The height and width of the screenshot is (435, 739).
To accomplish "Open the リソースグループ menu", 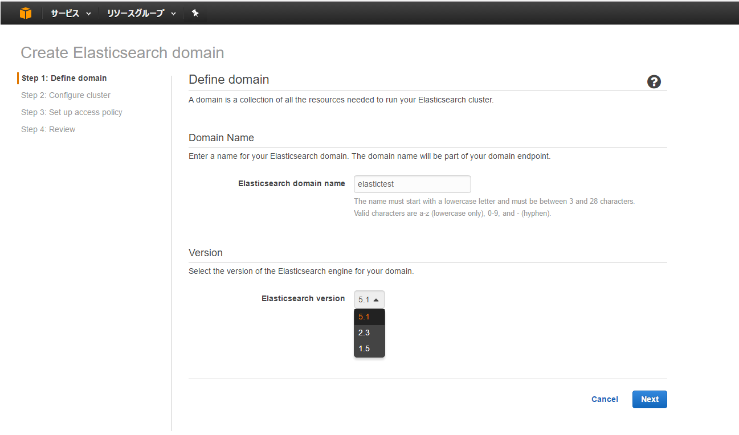I will [141, 13].
